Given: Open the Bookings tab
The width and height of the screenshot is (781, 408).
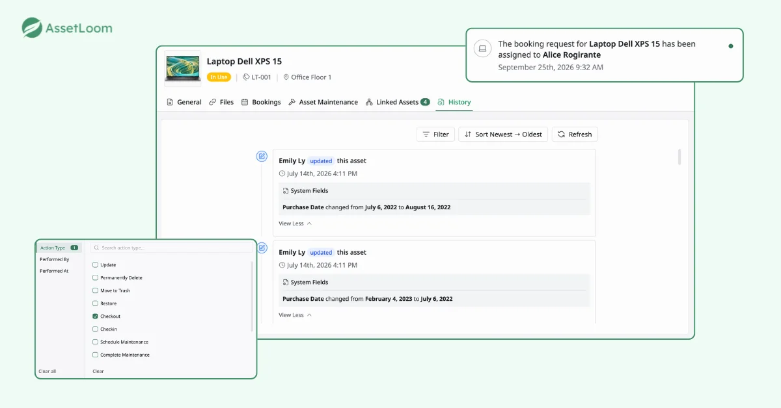Looking at the screenshot, I should click(x=261, y=102).
